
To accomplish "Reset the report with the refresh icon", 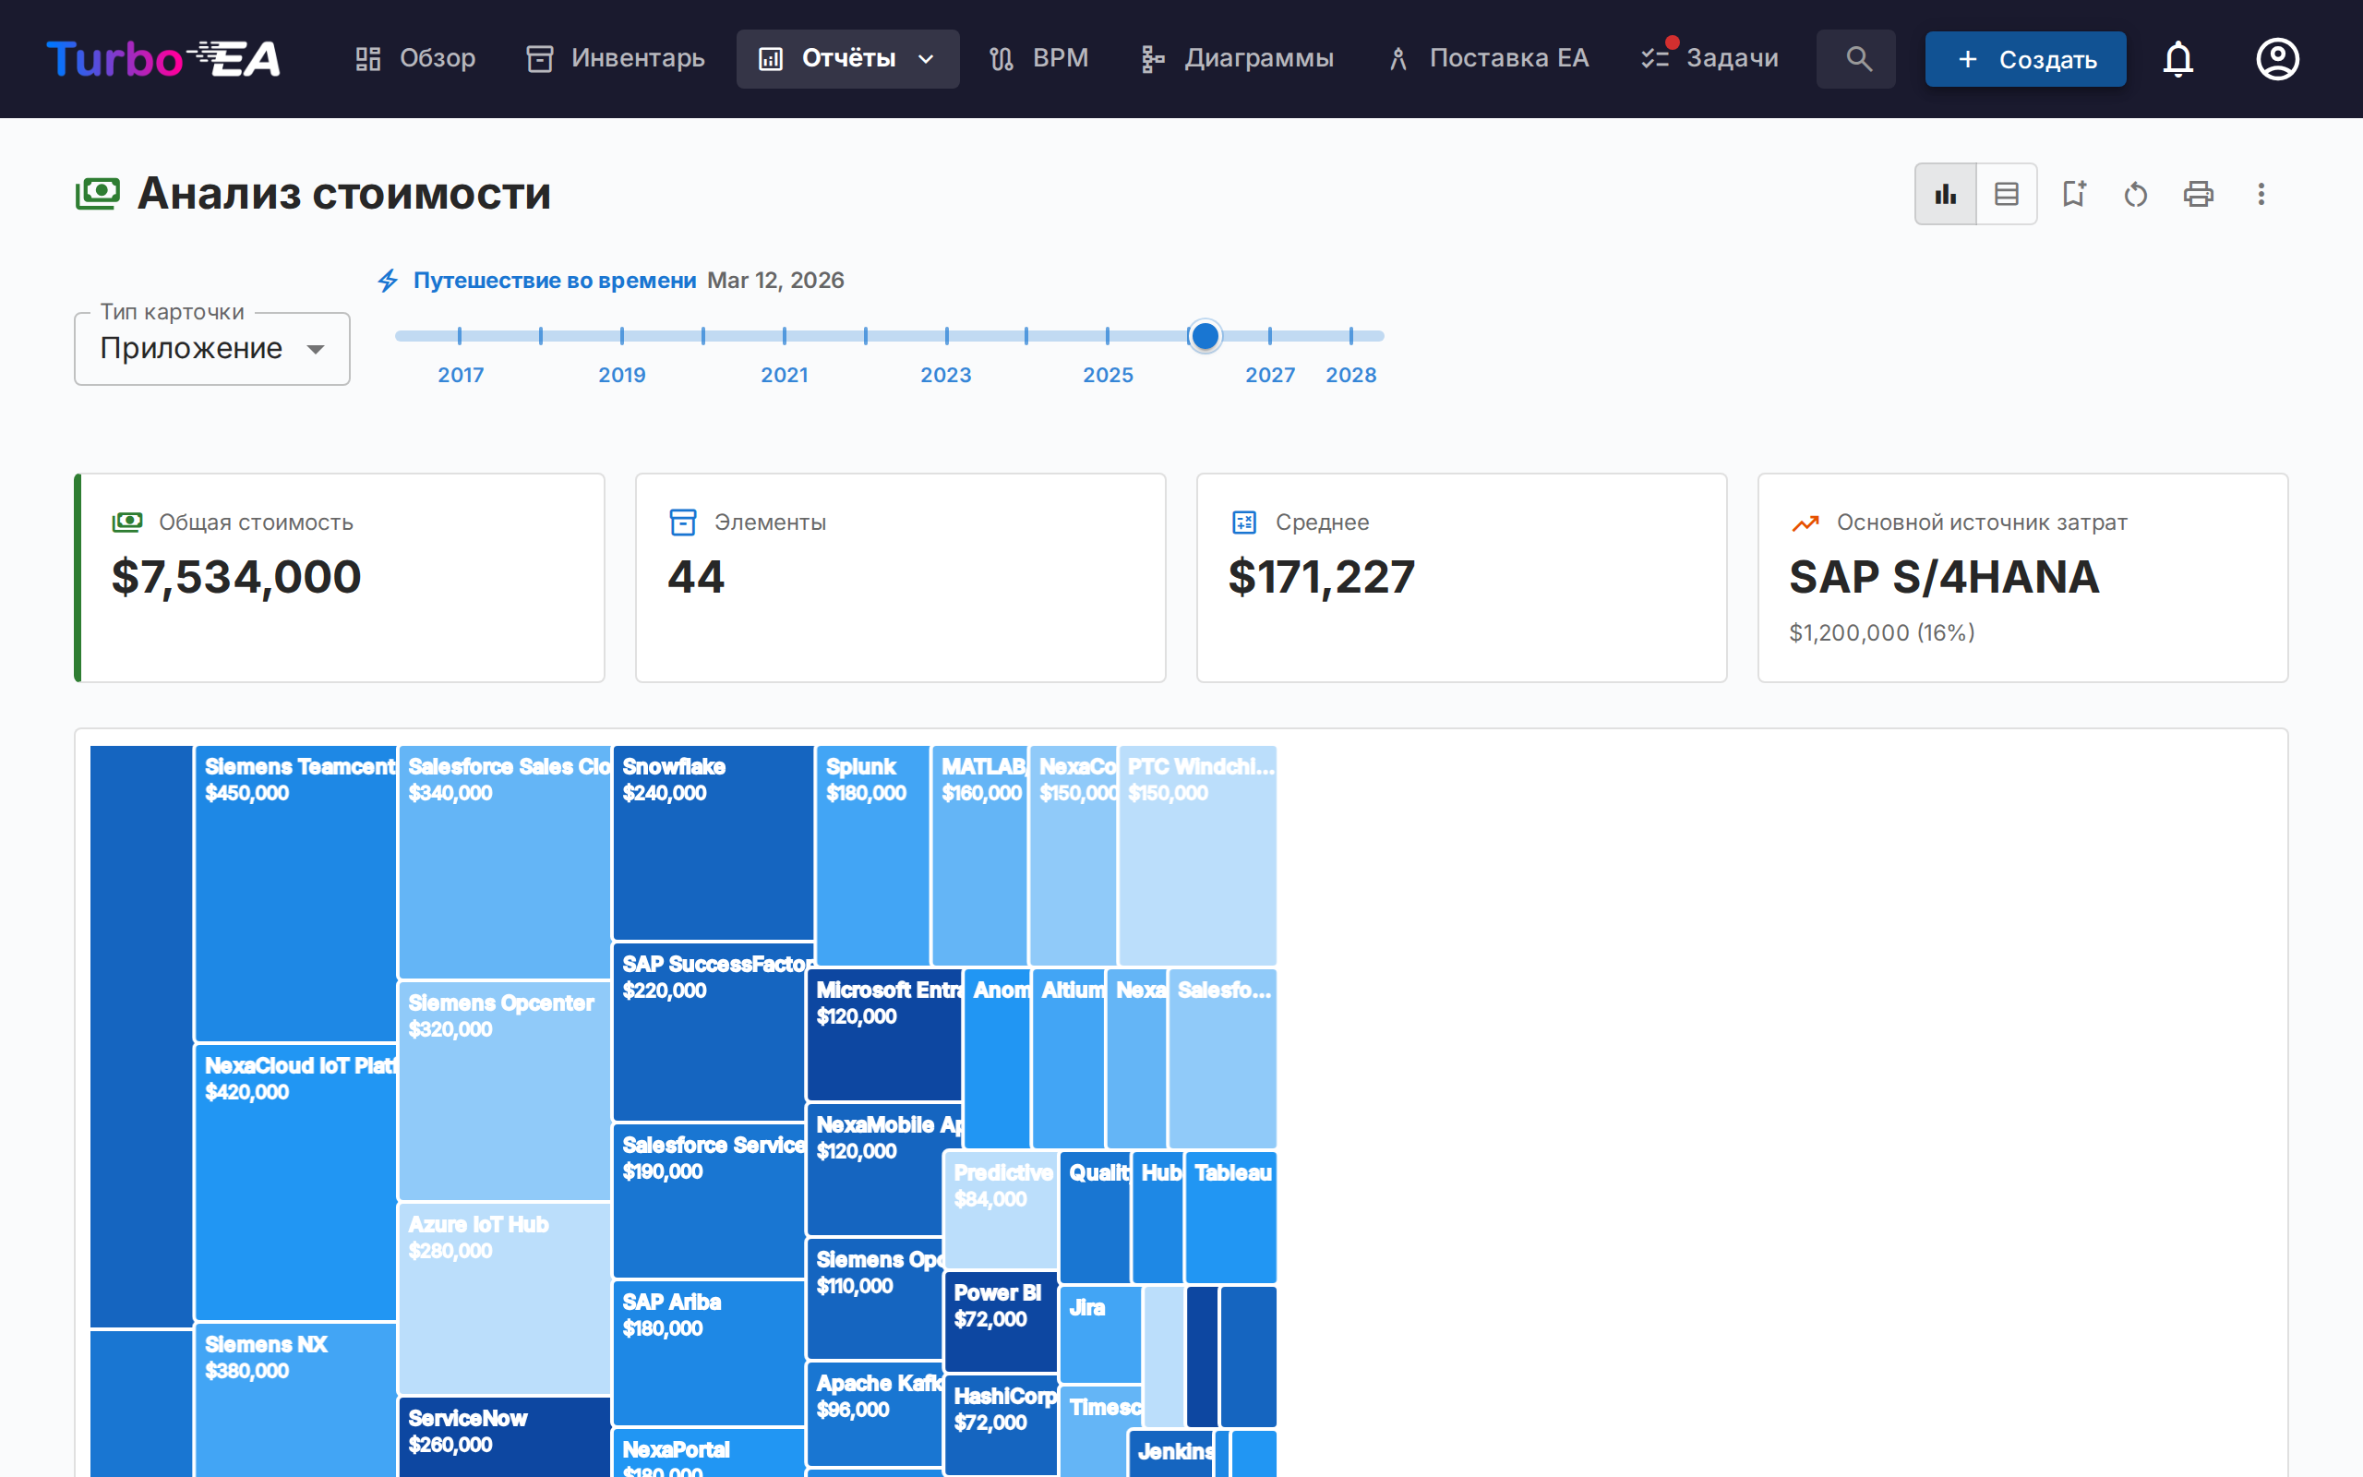I will coord(2136,195).
